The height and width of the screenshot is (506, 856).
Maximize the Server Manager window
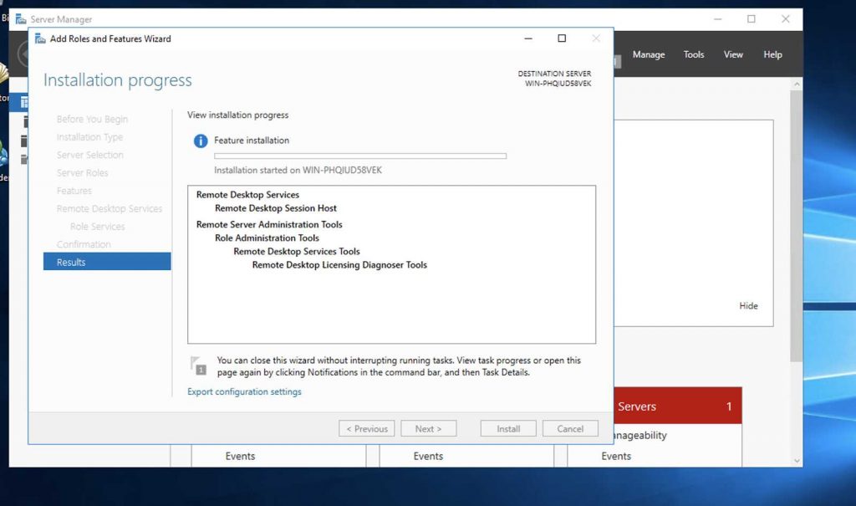(751, 18)
